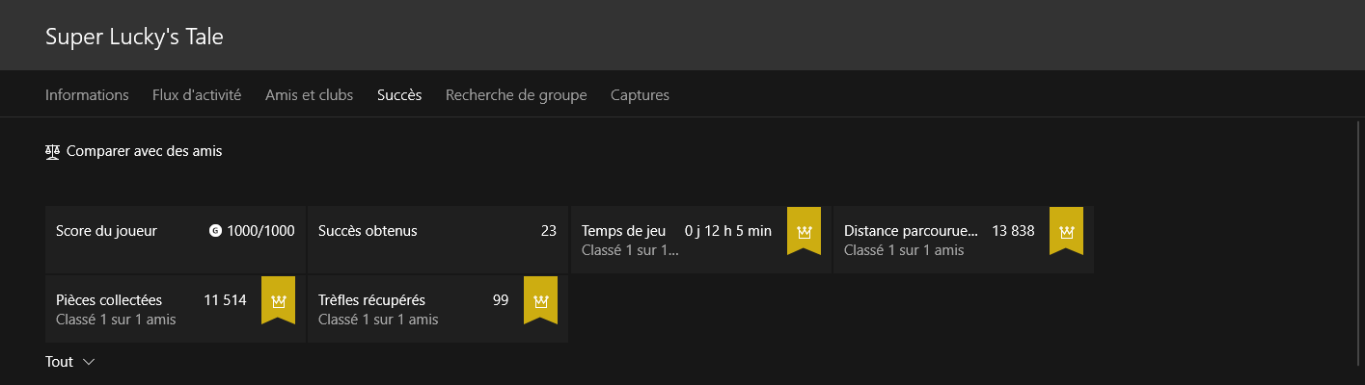Image resolution: width=1365 pixels, height=385 pixels.
Task: Open the Flux d'activité tab
Action: [x=197, y=95]
